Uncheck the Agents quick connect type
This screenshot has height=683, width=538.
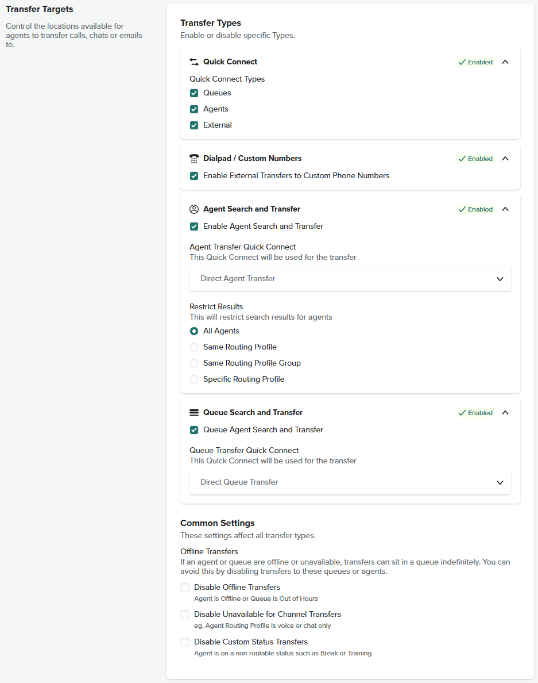point(194,109)
